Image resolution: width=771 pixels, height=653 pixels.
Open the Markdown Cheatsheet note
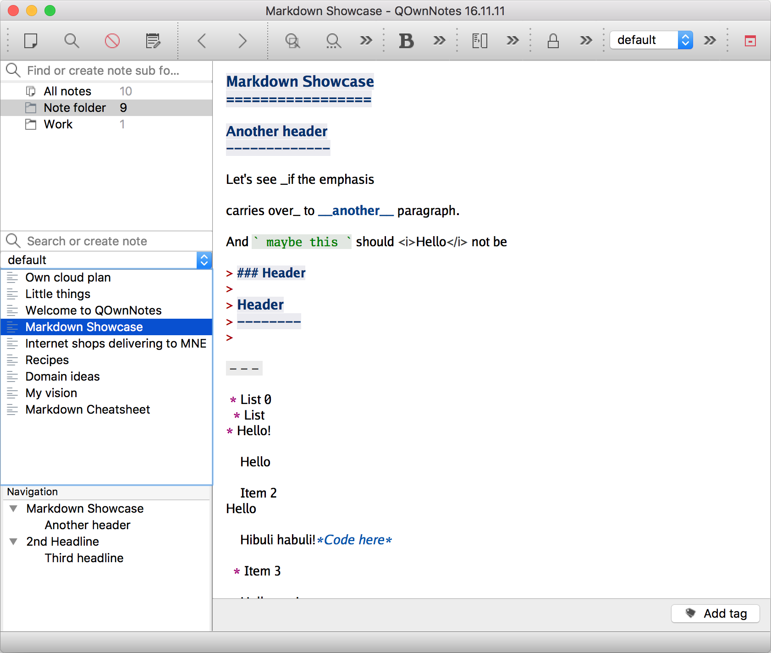106,410
